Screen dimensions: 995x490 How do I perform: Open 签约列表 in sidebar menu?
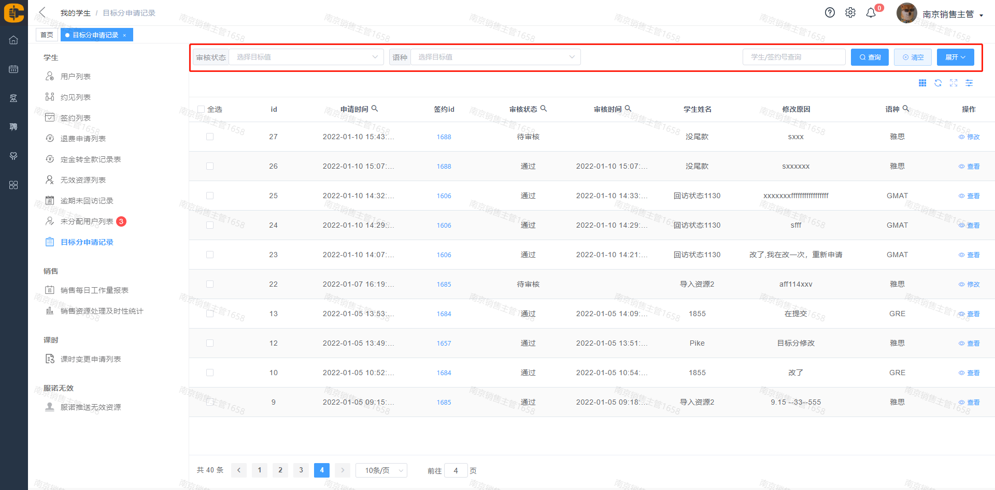click(x=76, y=118)
